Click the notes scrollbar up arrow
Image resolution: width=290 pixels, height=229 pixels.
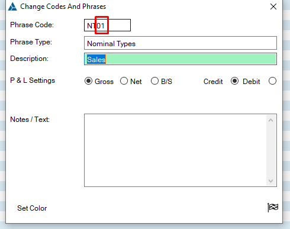[270, 120]
